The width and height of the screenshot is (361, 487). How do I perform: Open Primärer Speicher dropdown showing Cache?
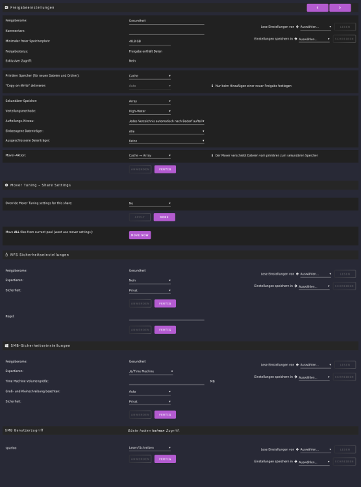(x=150, y=76)
